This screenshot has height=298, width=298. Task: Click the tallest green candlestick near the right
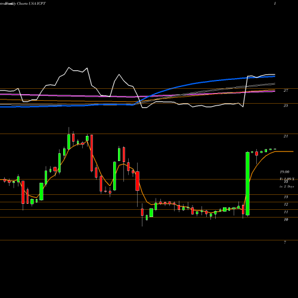click(247, 184)
